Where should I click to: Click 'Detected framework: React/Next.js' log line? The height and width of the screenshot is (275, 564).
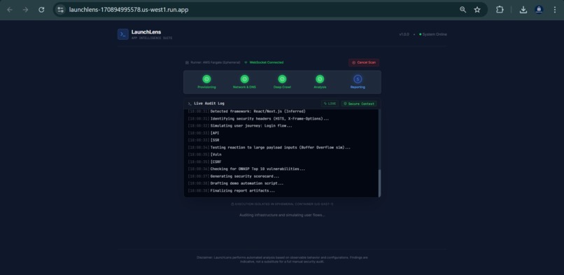258,111
